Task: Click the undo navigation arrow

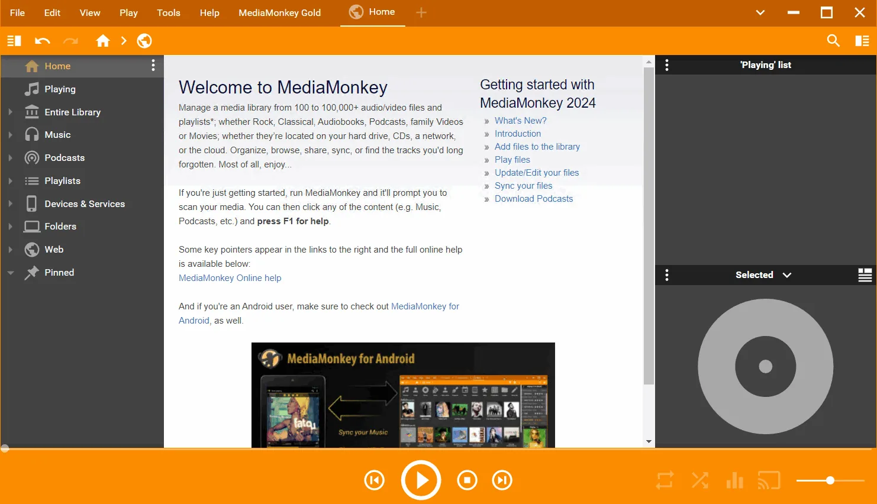Action: tap(43, 41)
